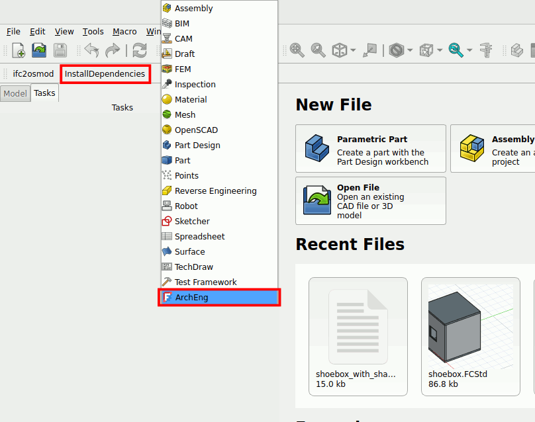Click the Fit selection zoom icon
Viewport: 535px width, 422px height.
click(x=318, y=50)
